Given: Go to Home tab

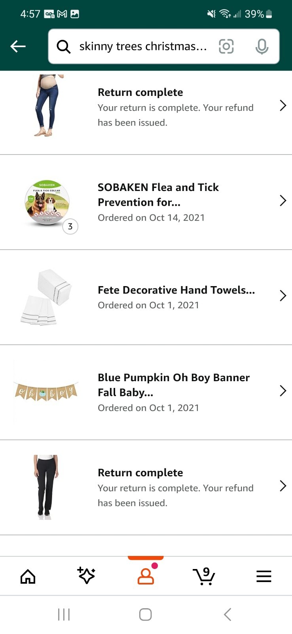Looking at the screenshot, I should click(28, 576).
